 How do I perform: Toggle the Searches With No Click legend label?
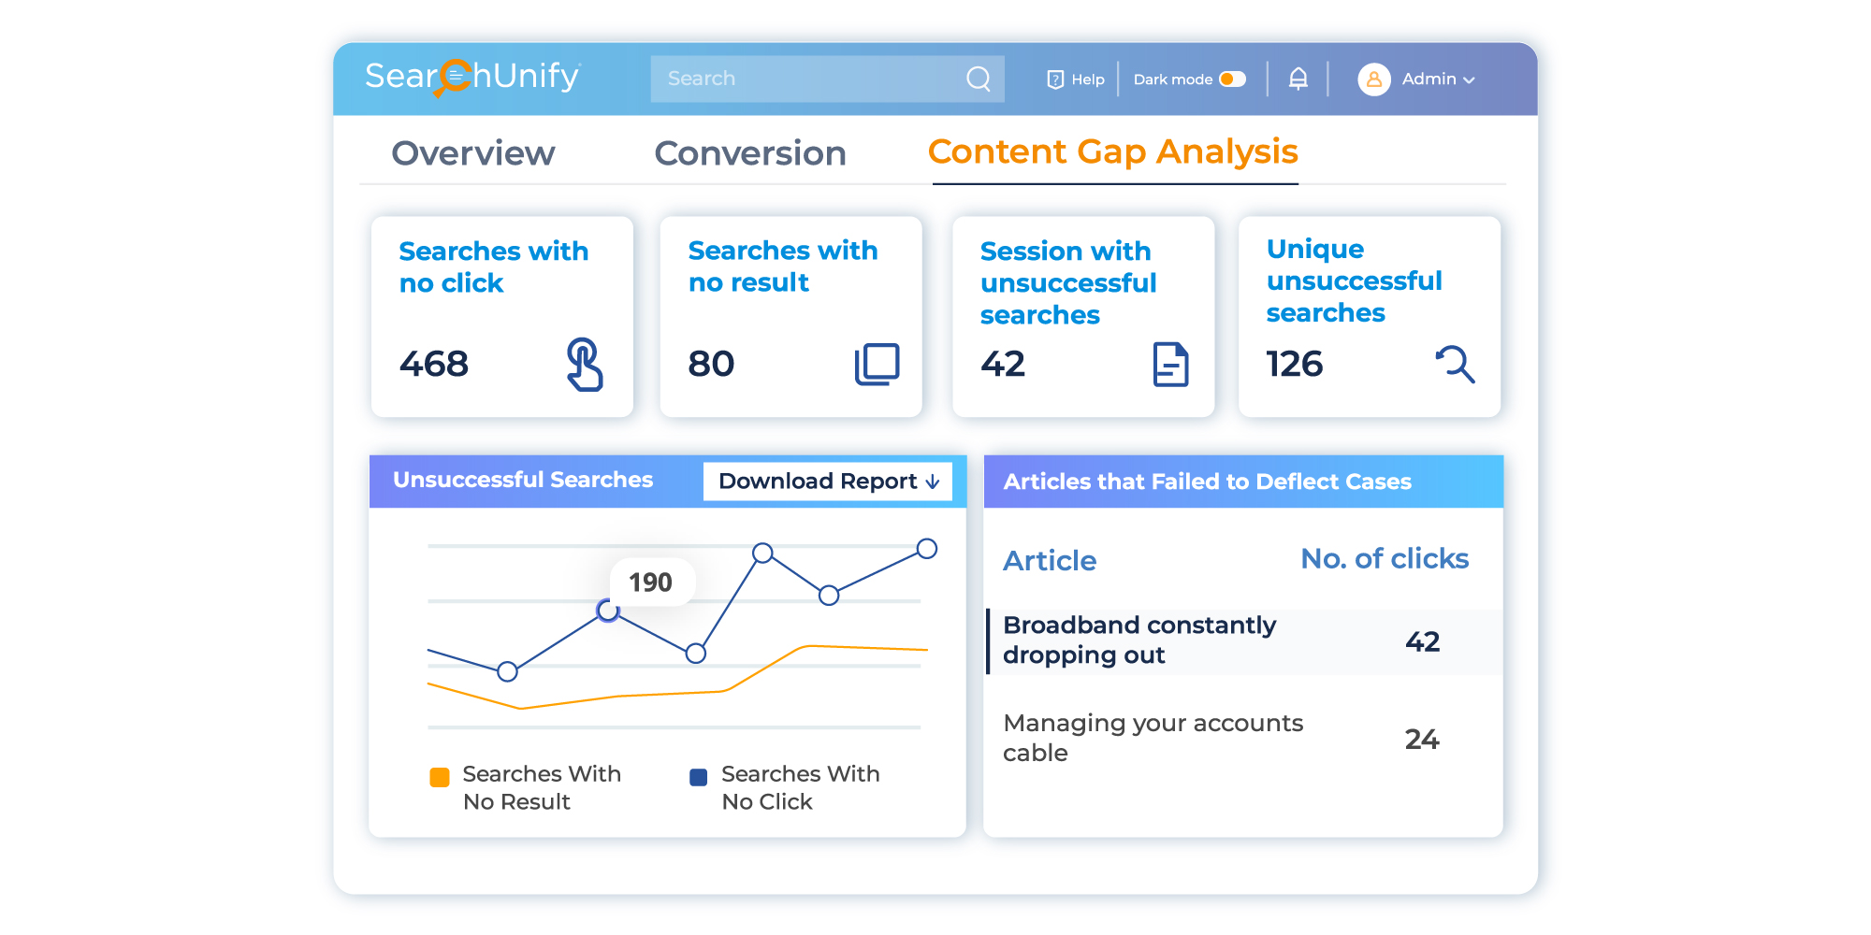[801, 787]
